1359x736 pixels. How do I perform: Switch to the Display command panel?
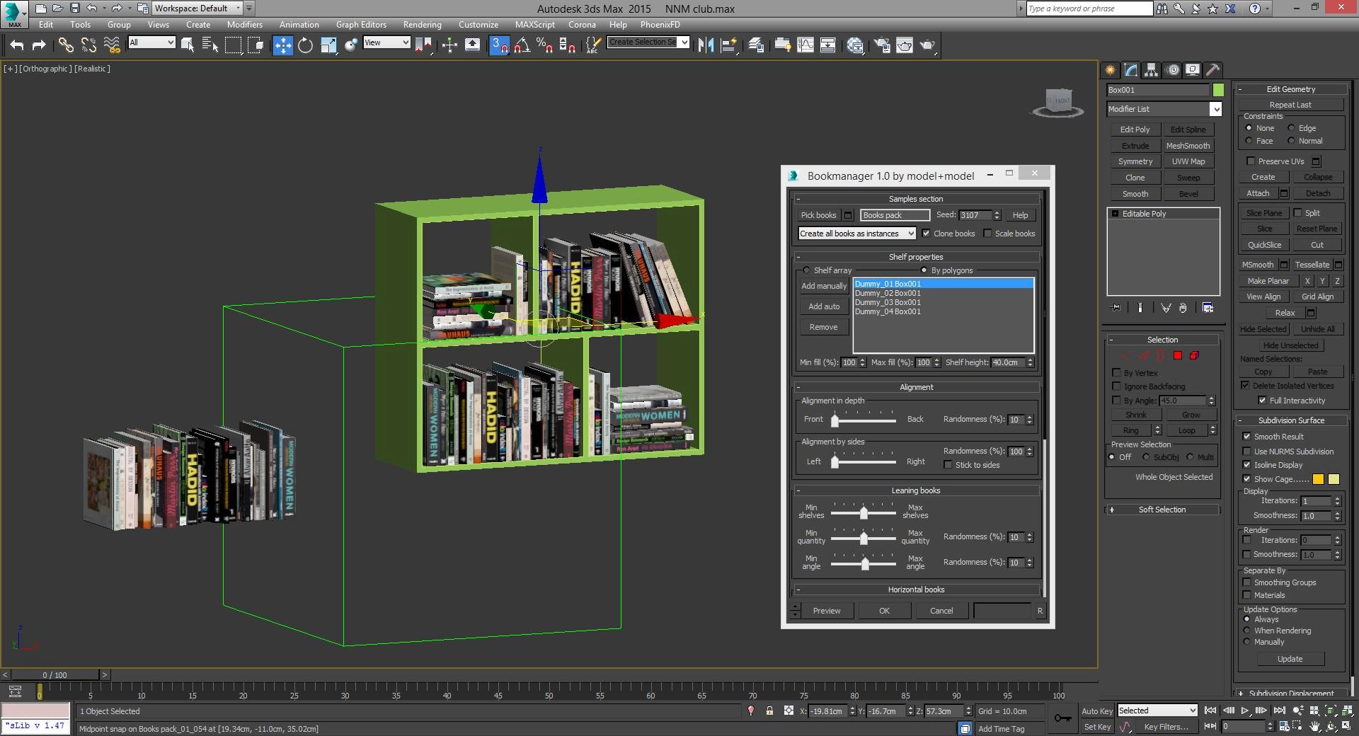click(x=1193, y=69)
